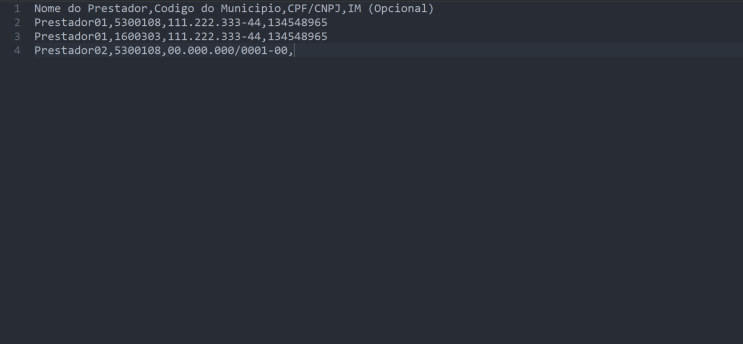The height and width of the screenshot is (344, 743).
Task: Click CPF 111.222.333-44 on line 3
Action: pos(214,36)
